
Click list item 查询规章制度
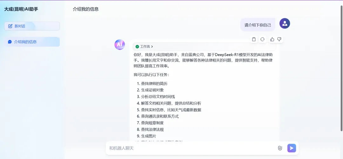(152, 123)
